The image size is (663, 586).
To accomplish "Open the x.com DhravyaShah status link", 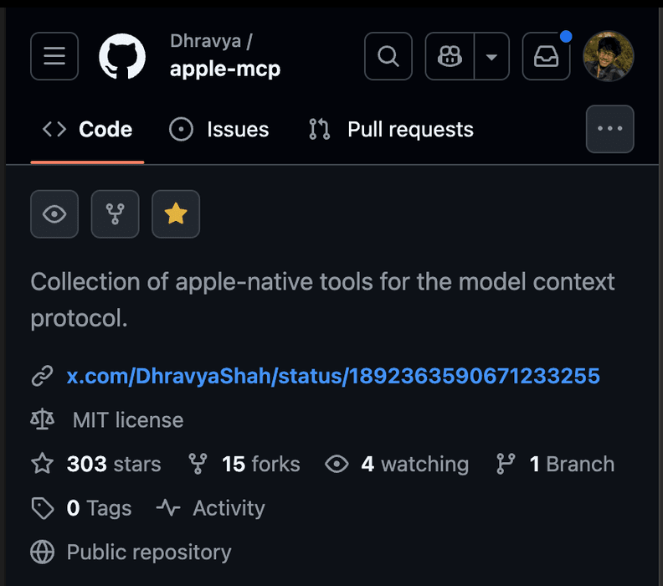I will pos(332,376).
